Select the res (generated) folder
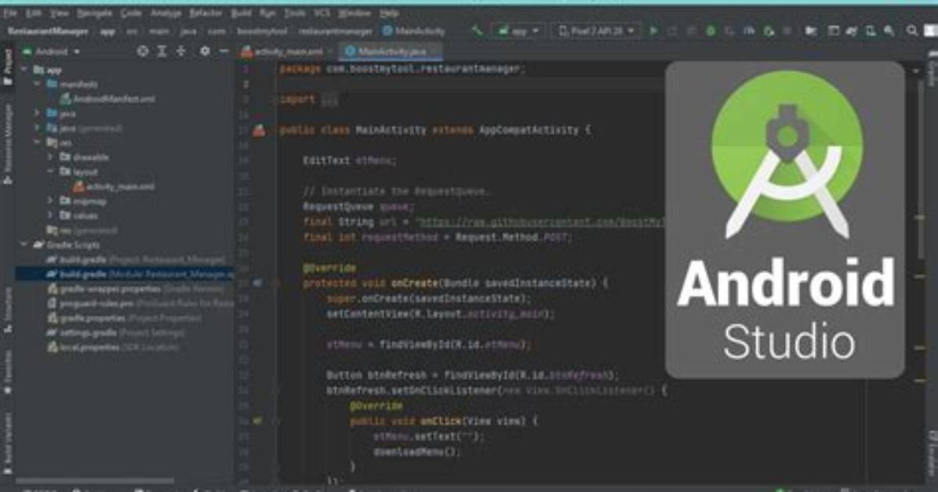 [82, 230]
